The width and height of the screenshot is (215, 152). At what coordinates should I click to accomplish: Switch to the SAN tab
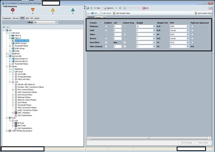coord(27,18)
